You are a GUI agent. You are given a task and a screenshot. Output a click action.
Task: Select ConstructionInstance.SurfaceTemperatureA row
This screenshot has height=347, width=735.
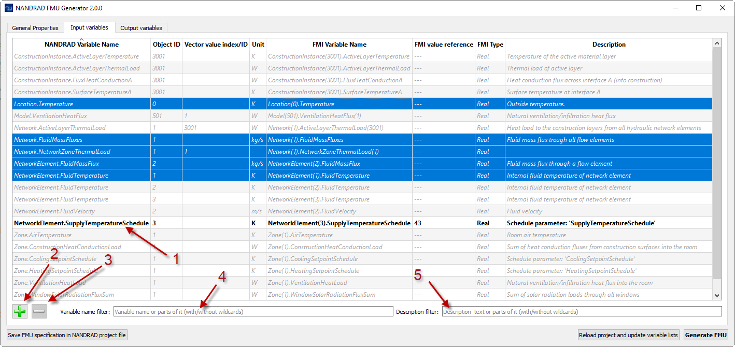point(362,92)
